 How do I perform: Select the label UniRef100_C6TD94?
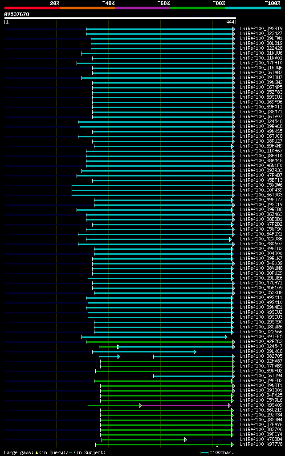(261, 376)
